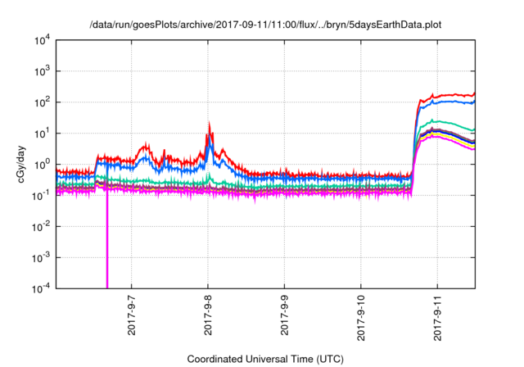Click the Coordinated Universal Time (UTC) axis label
The height and width of the screenshot is (367, 524).
(x=265, y=359)
